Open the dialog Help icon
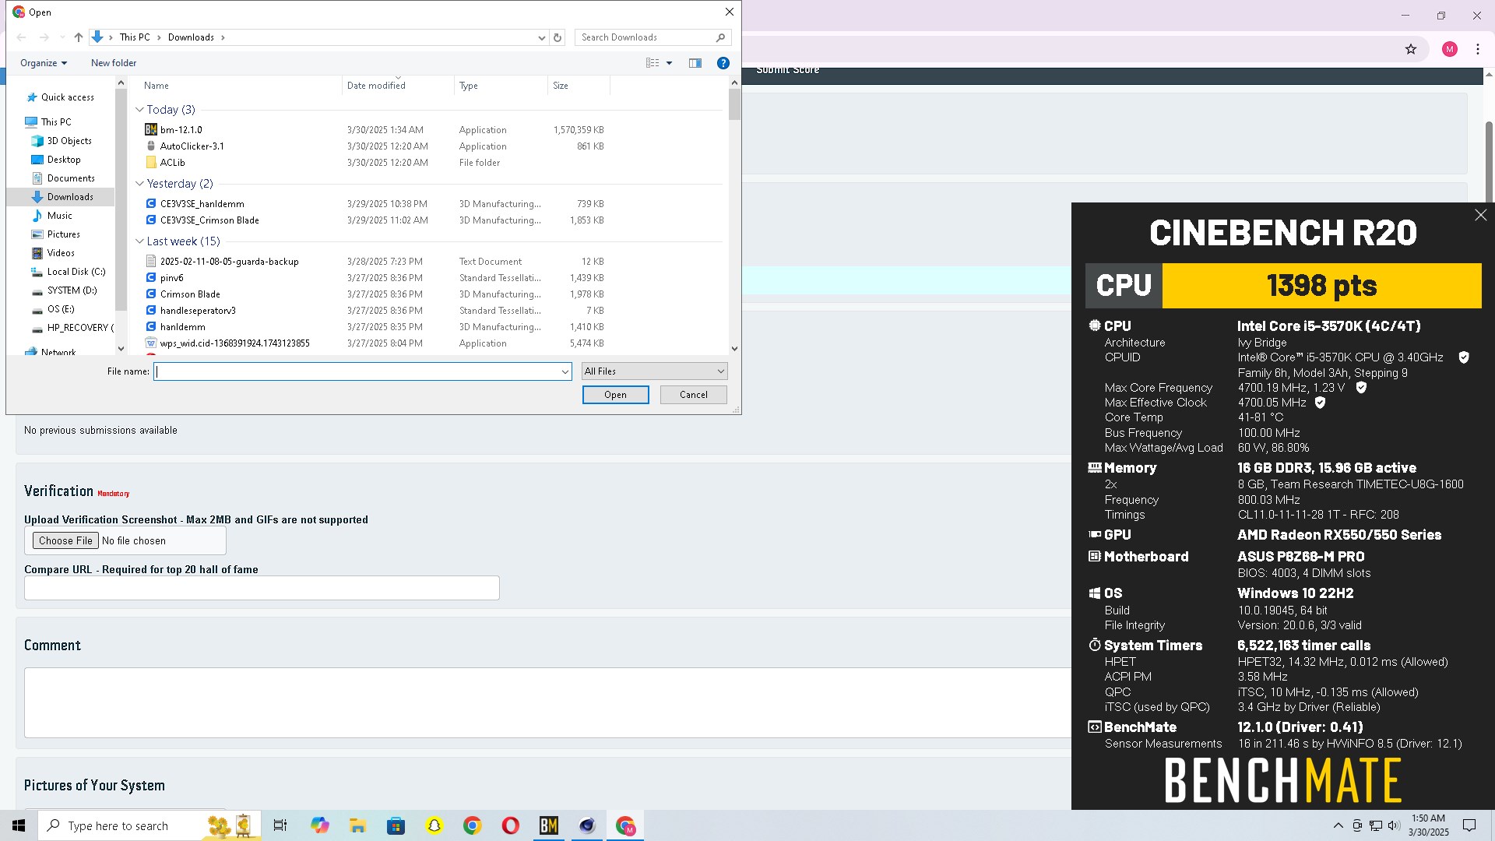Image resolution: width=1495 pixels, height=841 pixels. pos(723,63)
